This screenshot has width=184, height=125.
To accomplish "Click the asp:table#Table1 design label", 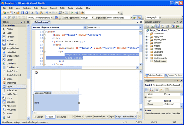I will (x=43, y=93).
